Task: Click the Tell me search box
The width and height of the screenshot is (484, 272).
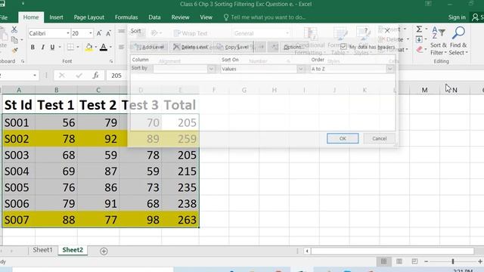Action: (x=265, y=17)
